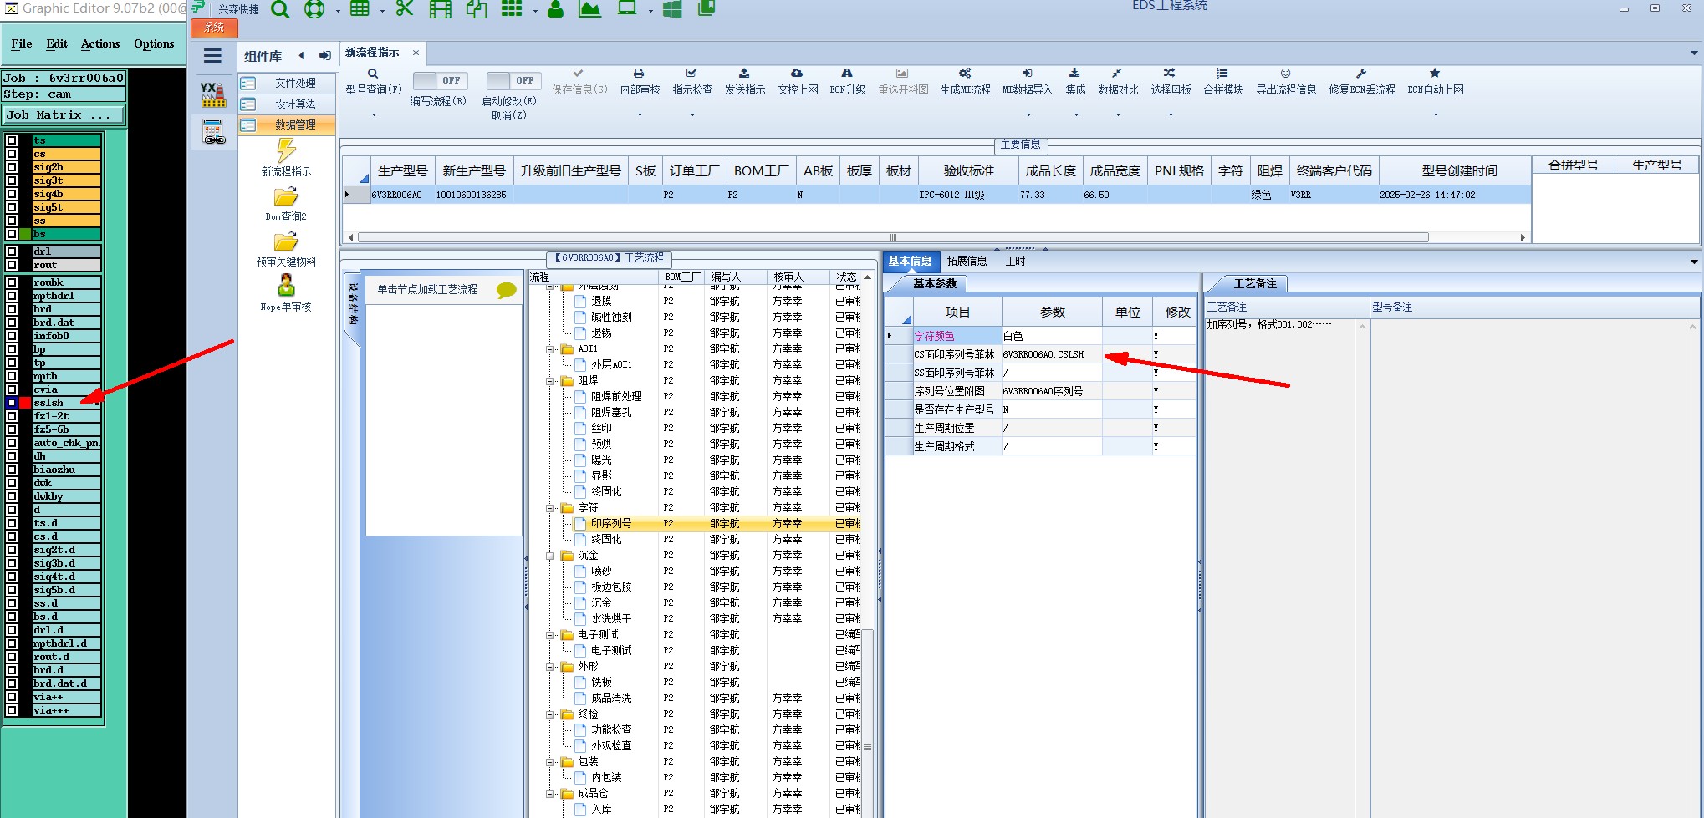The image size is (1704, 818).
Task: Check the box for layer rout
Action: [x=12, y=265]
